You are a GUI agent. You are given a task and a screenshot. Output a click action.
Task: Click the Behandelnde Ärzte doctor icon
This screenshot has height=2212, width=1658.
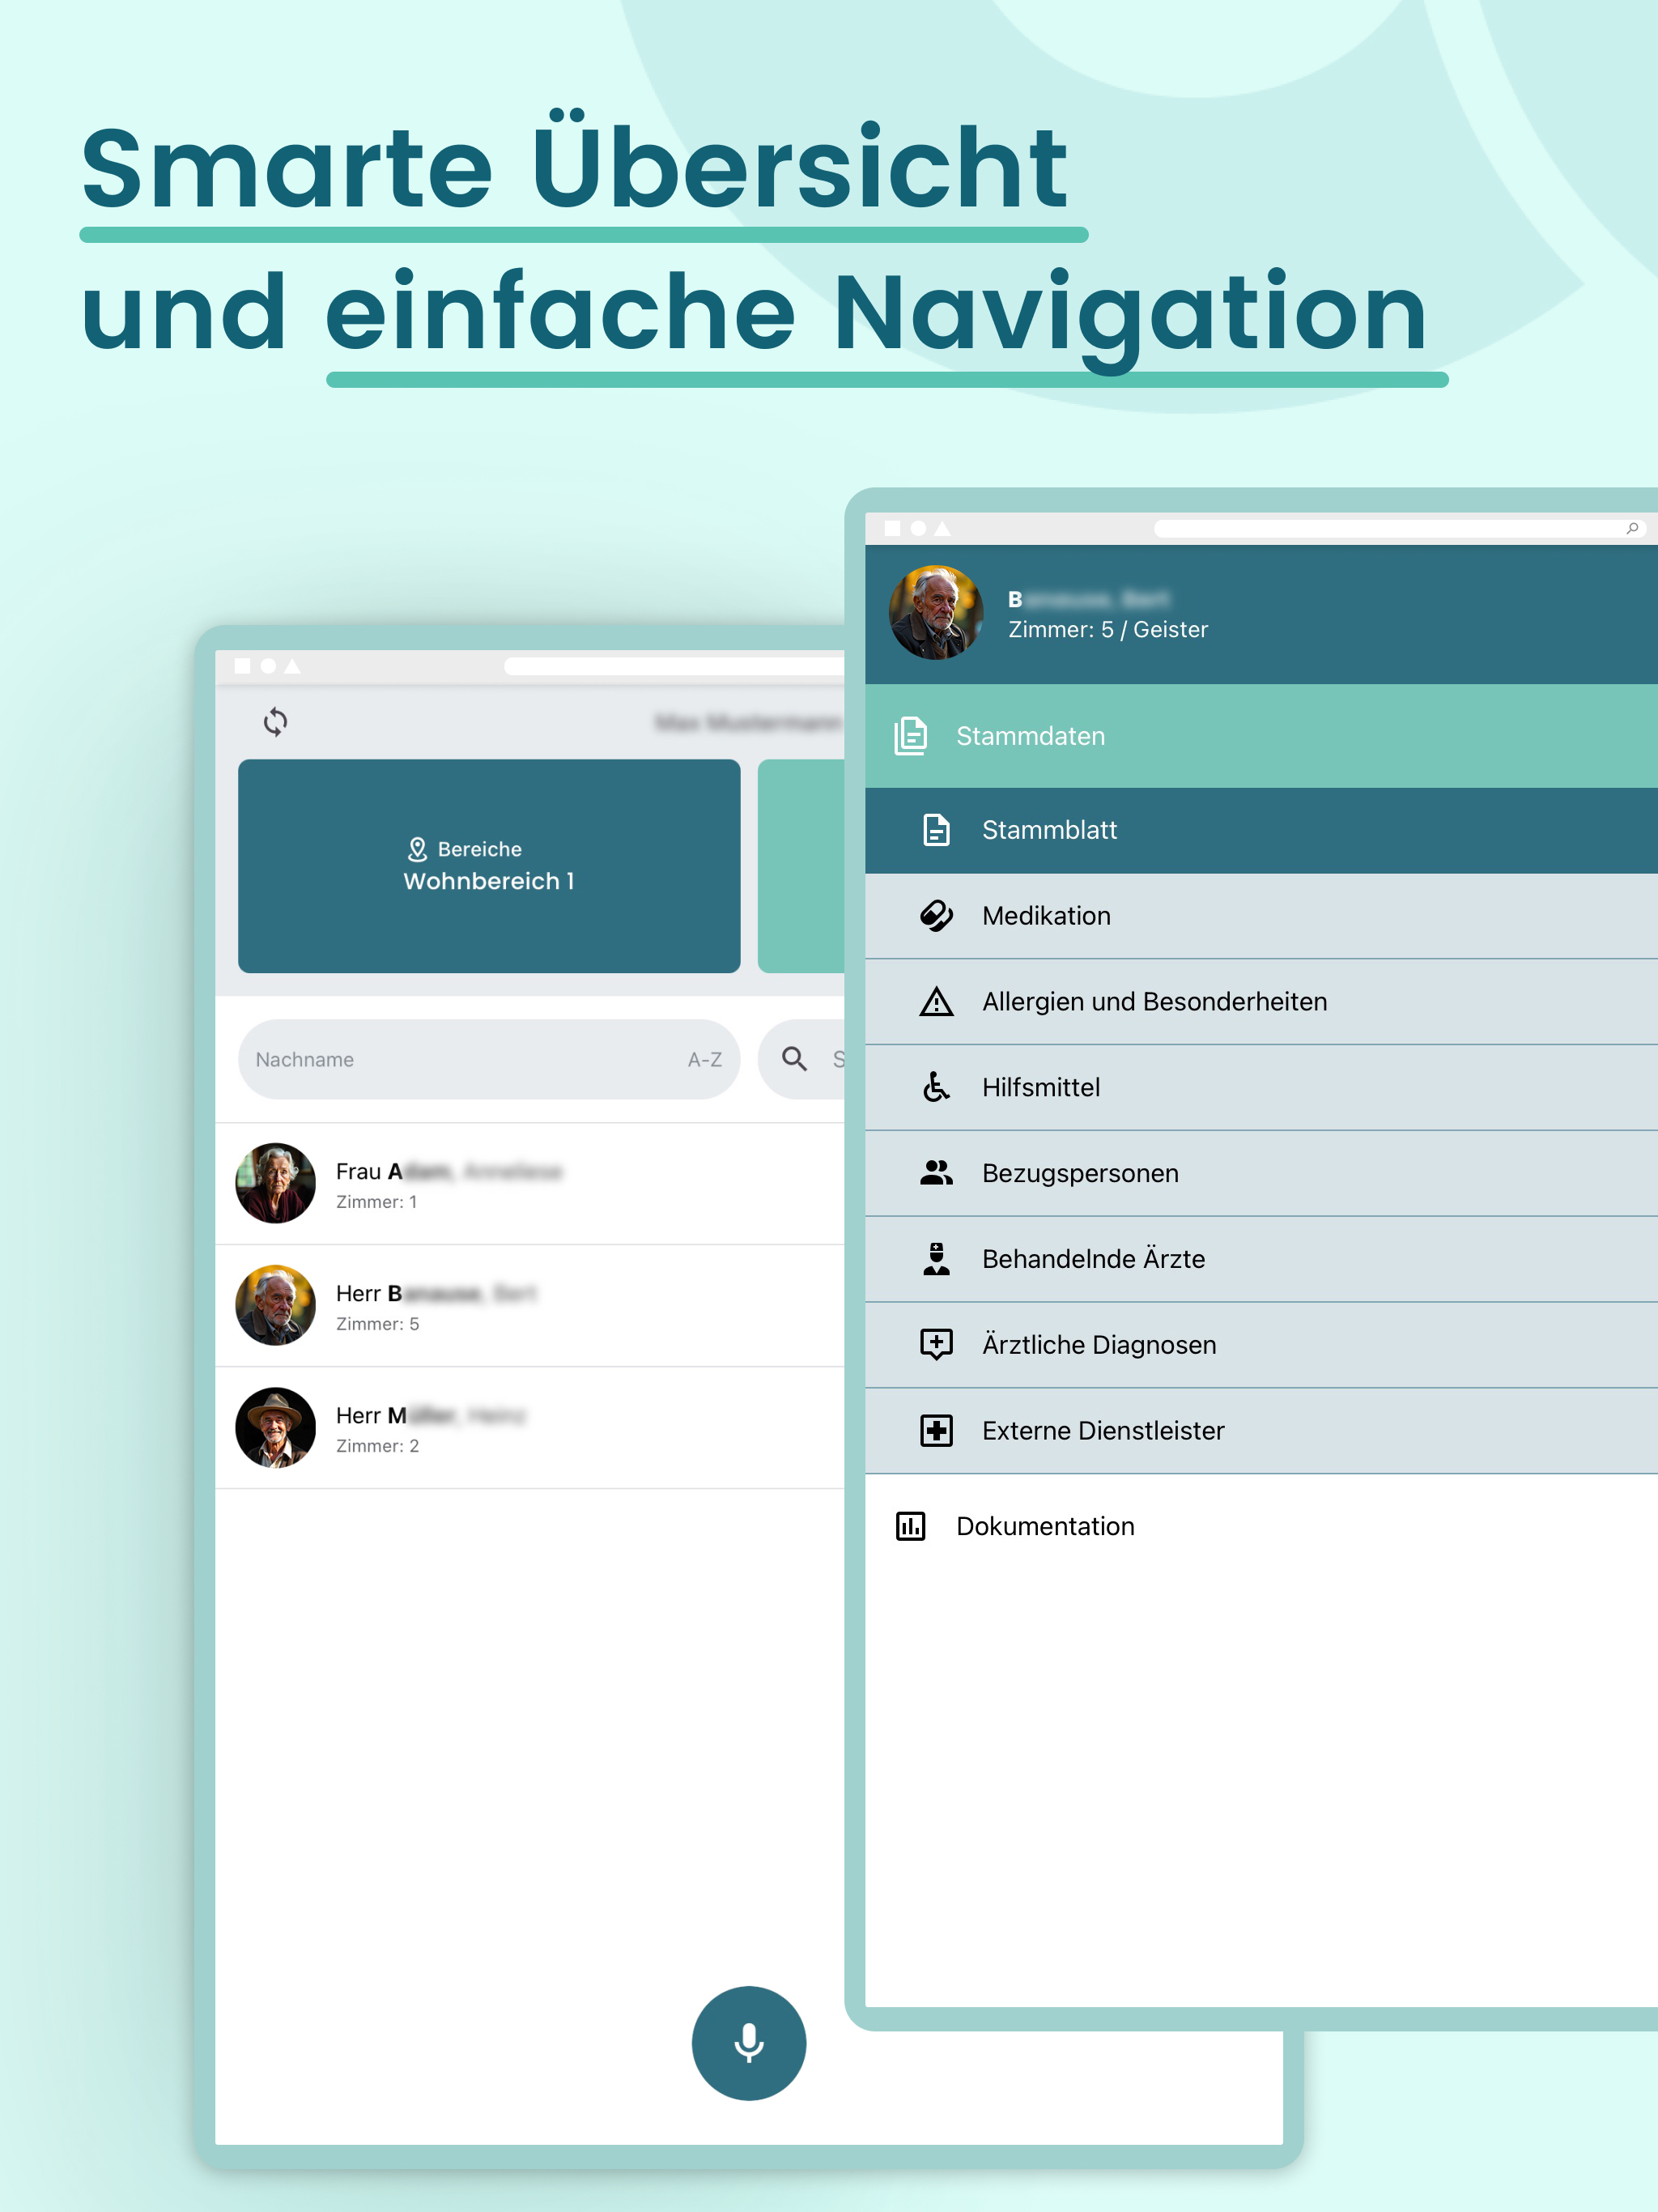(x=937, y=1259)
